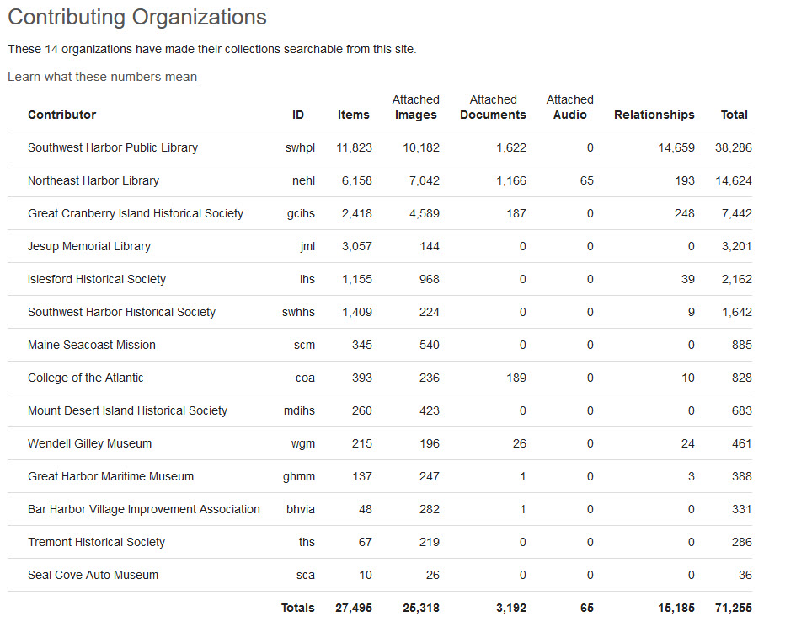Click the Items column header

point(354,115)
